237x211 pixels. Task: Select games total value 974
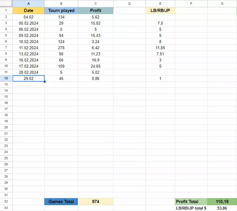click(x=95, y=201)
